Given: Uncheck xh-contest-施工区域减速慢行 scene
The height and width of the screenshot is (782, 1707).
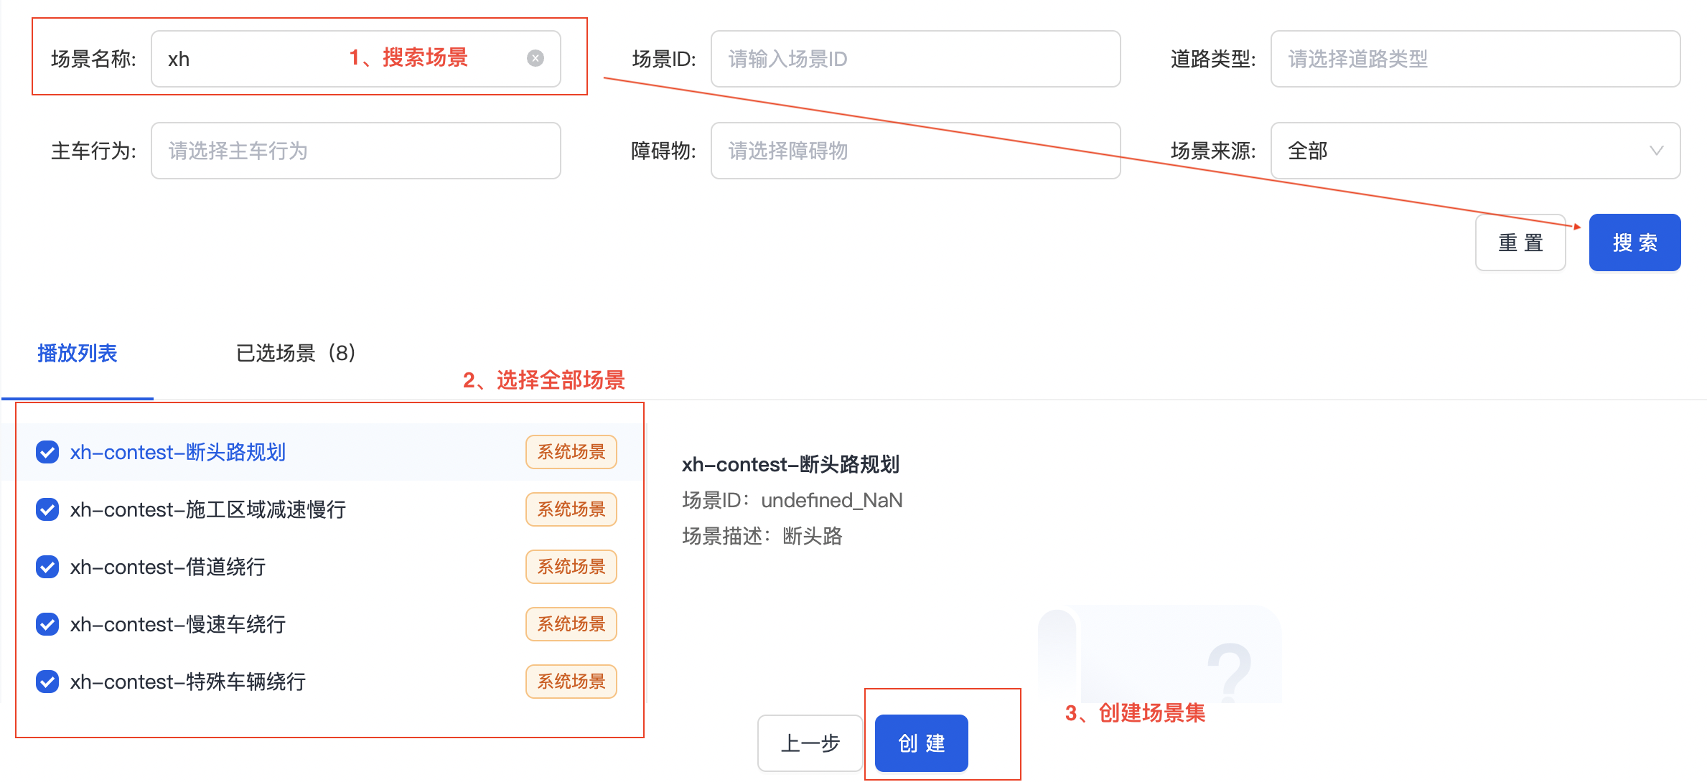Looking at the screenshot, I should tap(46, 509).
